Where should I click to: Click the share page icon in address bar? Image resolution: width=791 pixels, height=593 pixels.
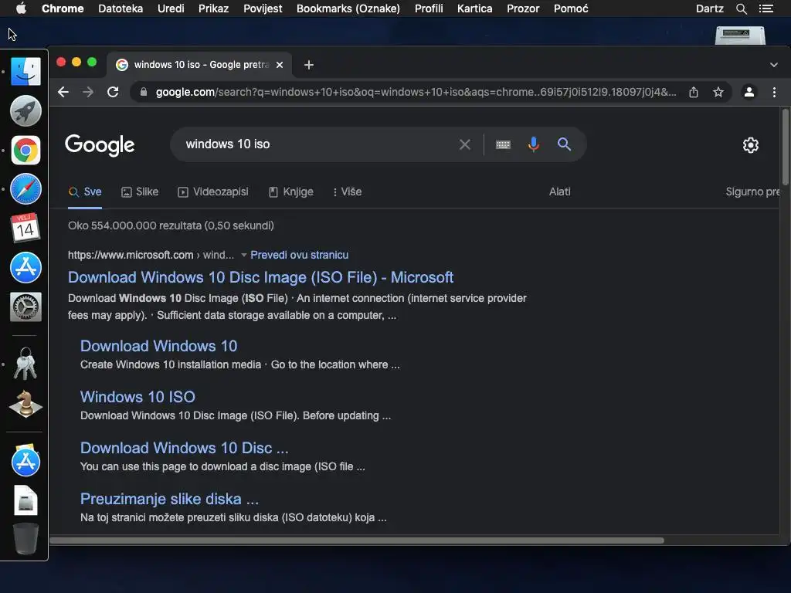coord(694,92)
